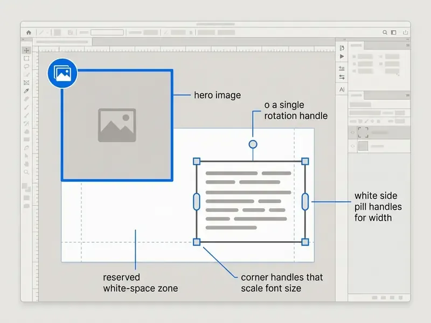Click the foreground/background color swatches in toolbox
This screenshot has height=323, width=431.
click(26, 187)
